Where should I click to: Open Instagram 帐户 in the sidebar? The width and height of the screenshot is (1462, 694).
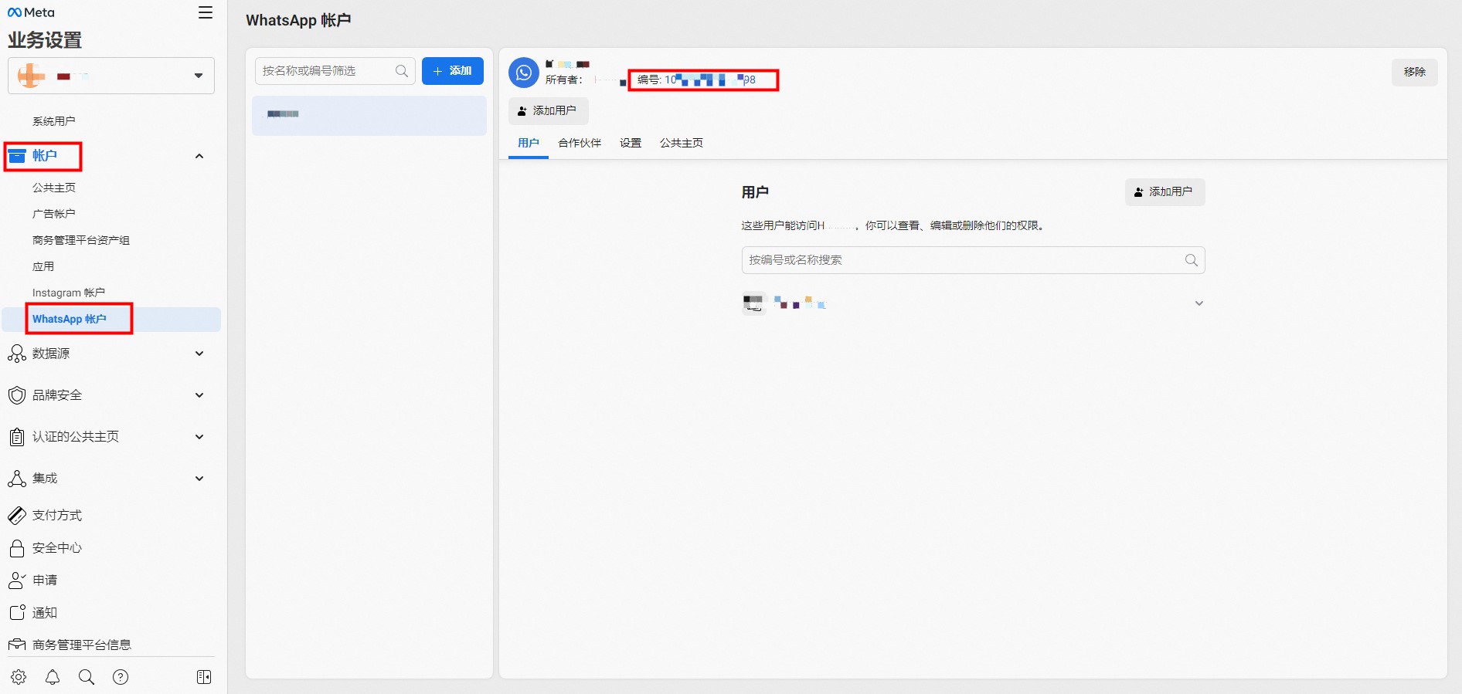pyautogui.click(x=68, y=293)
